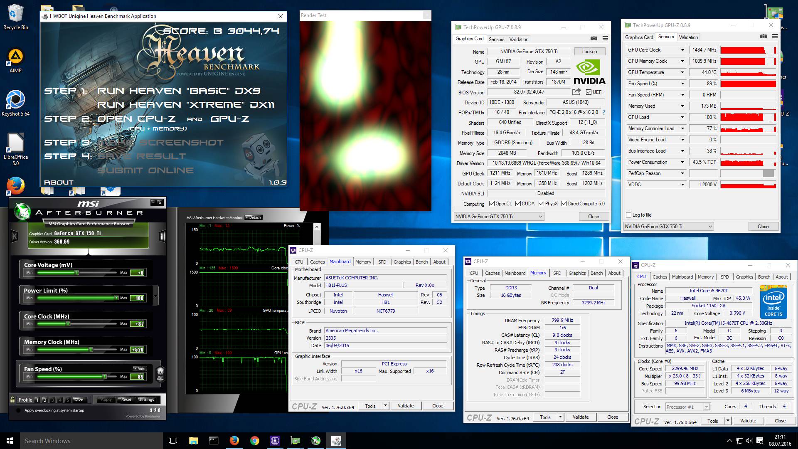Click the BIOS save/share arrow icon
This screenshot has height=449, width=798.
[x=576, y=92]
